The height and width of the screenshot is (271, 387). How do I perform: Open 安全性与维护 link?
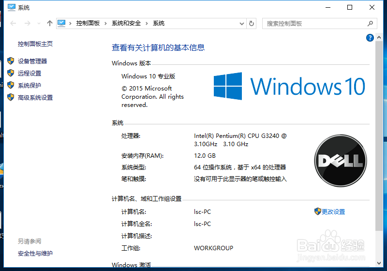35,254
